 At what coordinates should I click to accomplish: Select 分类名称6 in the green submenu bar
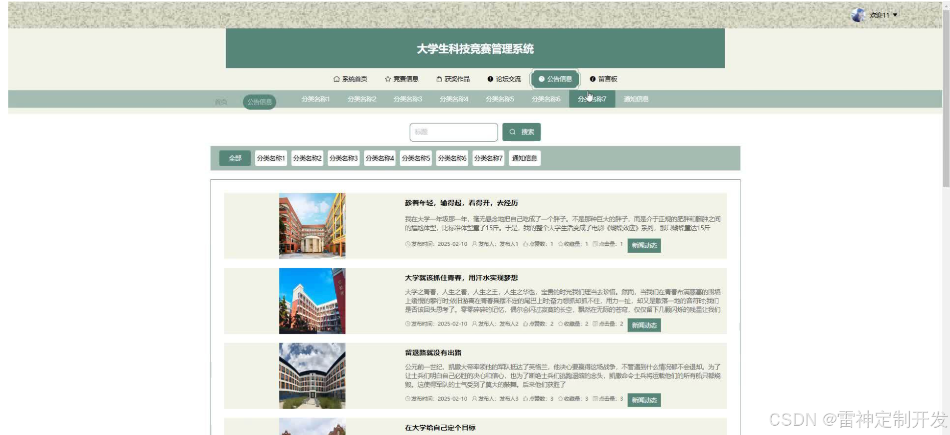point(546,99)
